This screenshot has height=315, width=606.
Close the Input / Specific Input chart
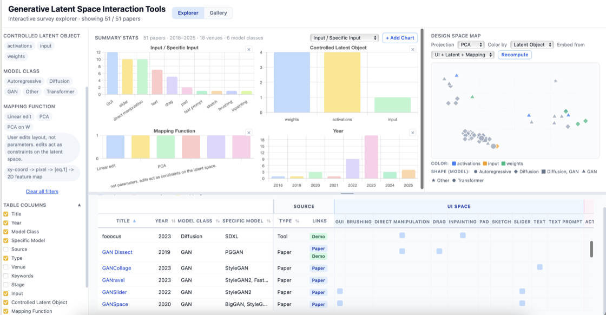249,49
